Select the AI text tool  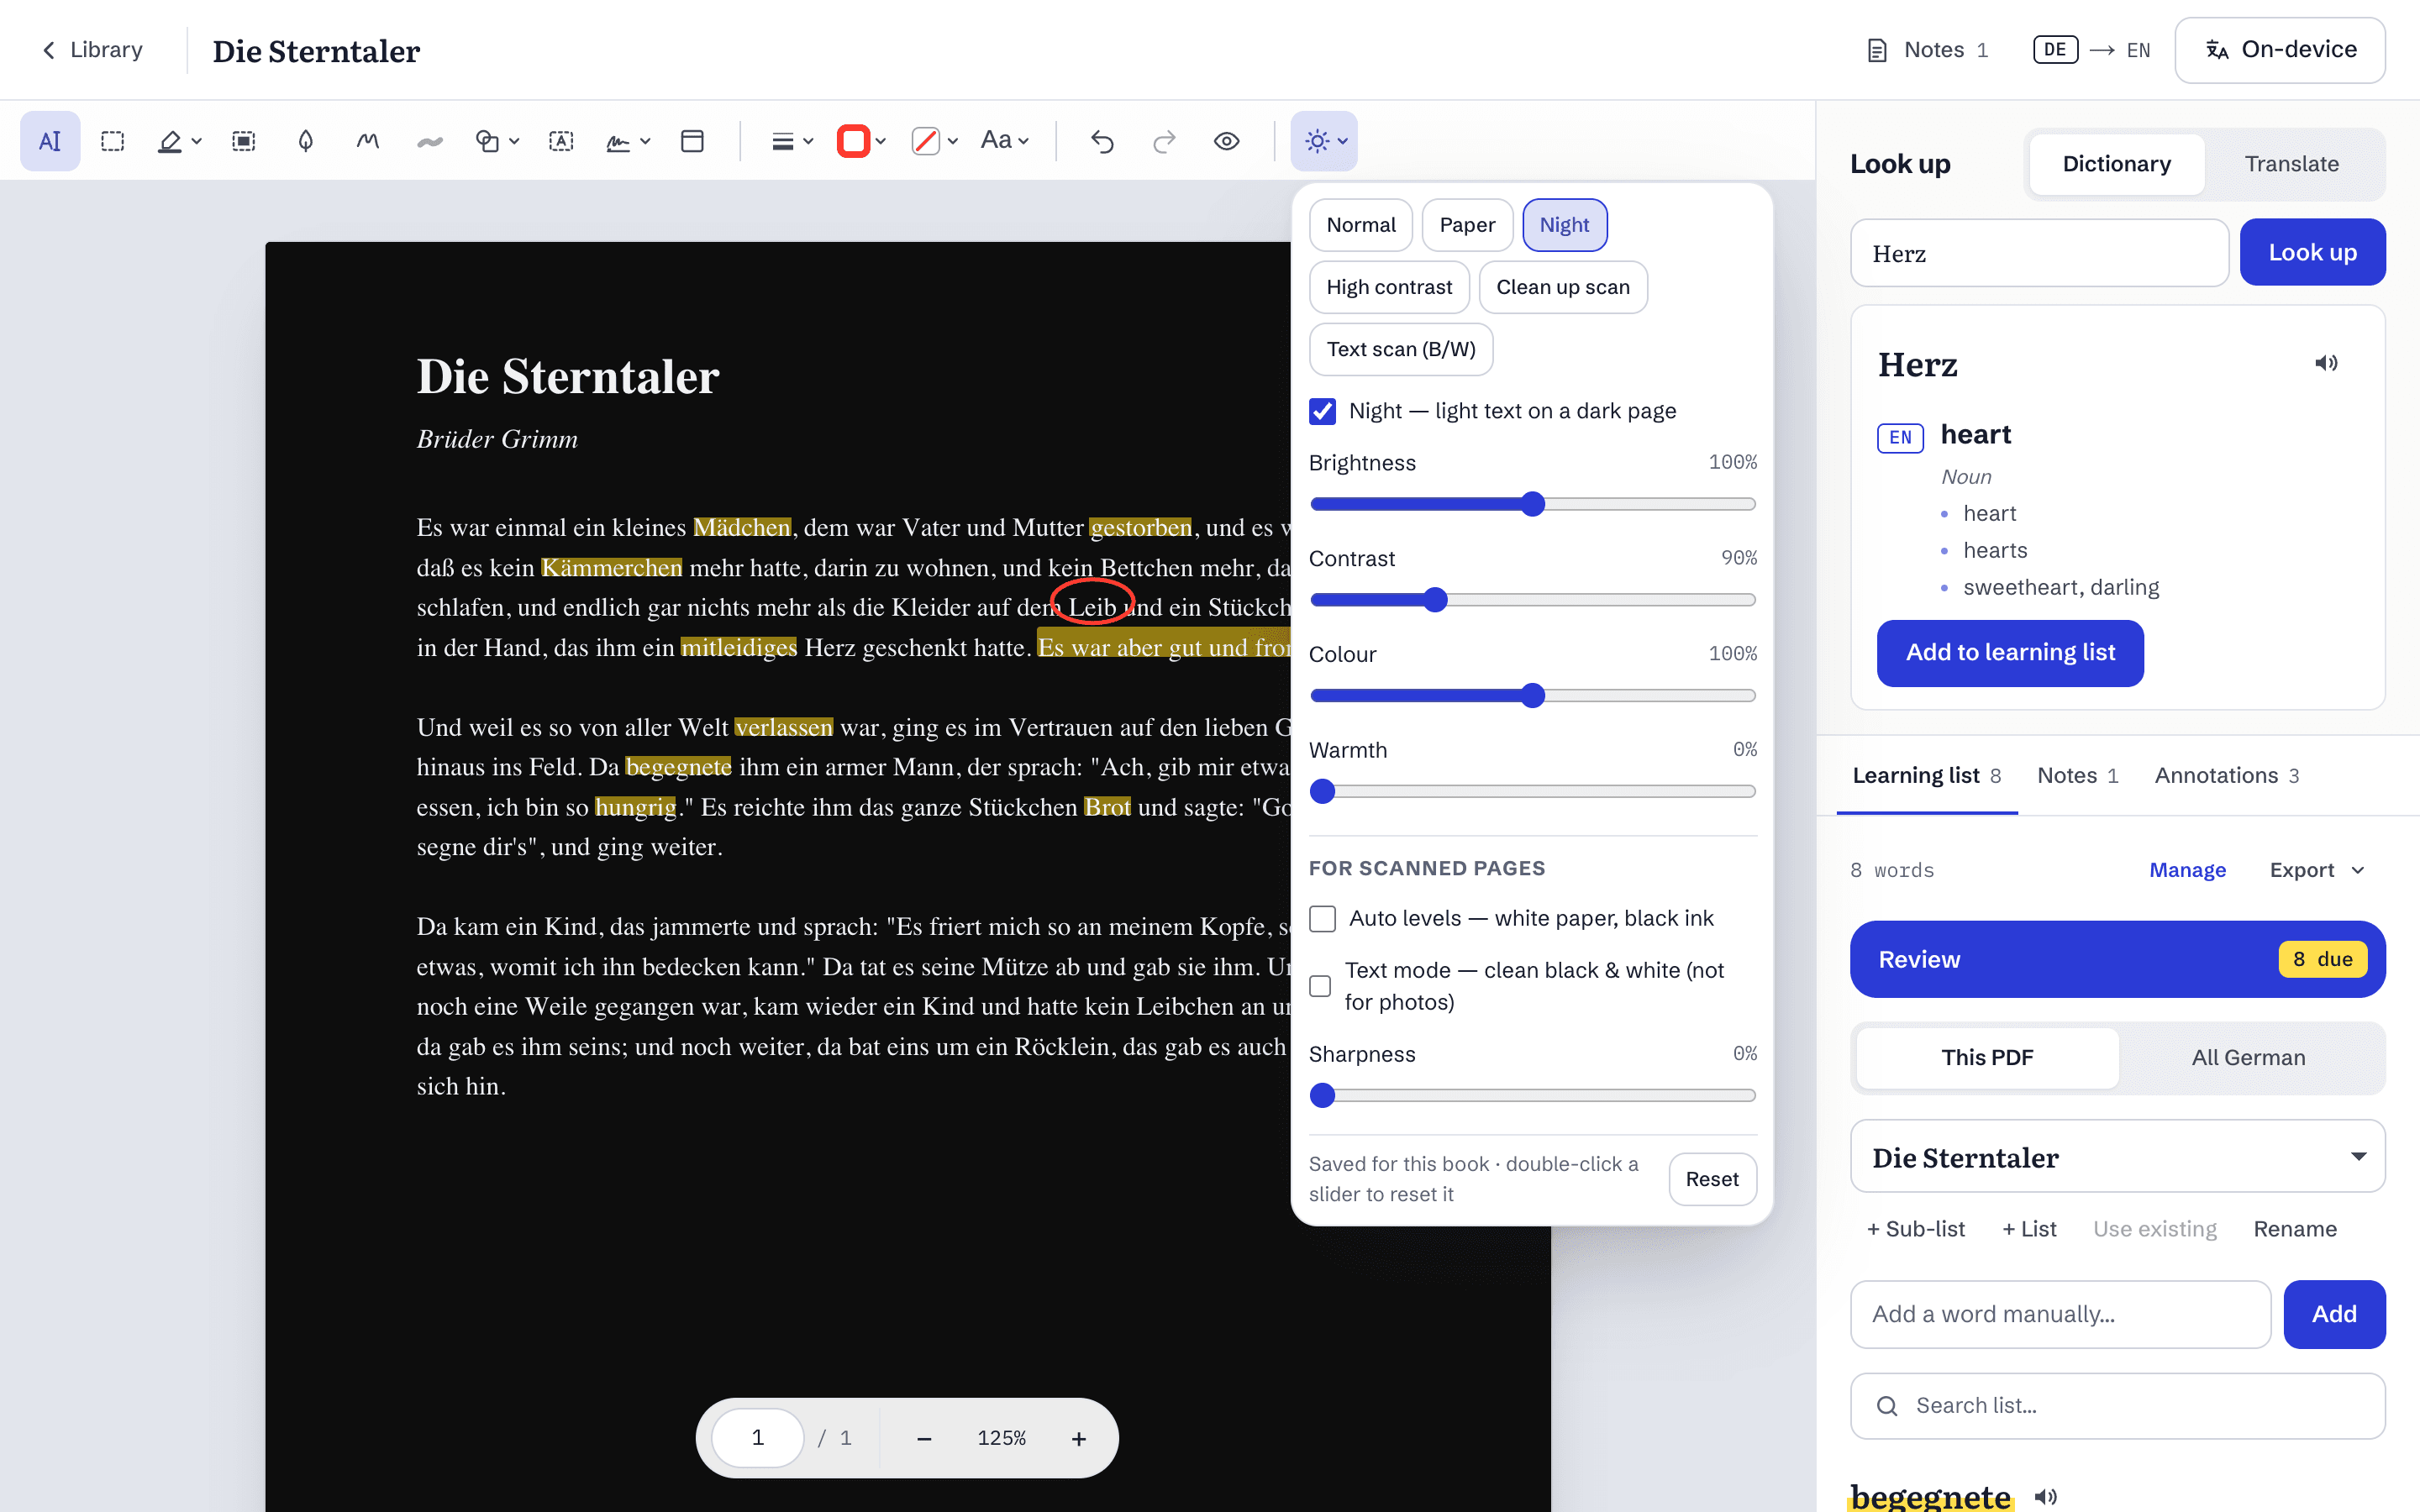pyautogui.click(x=50, y=141)
